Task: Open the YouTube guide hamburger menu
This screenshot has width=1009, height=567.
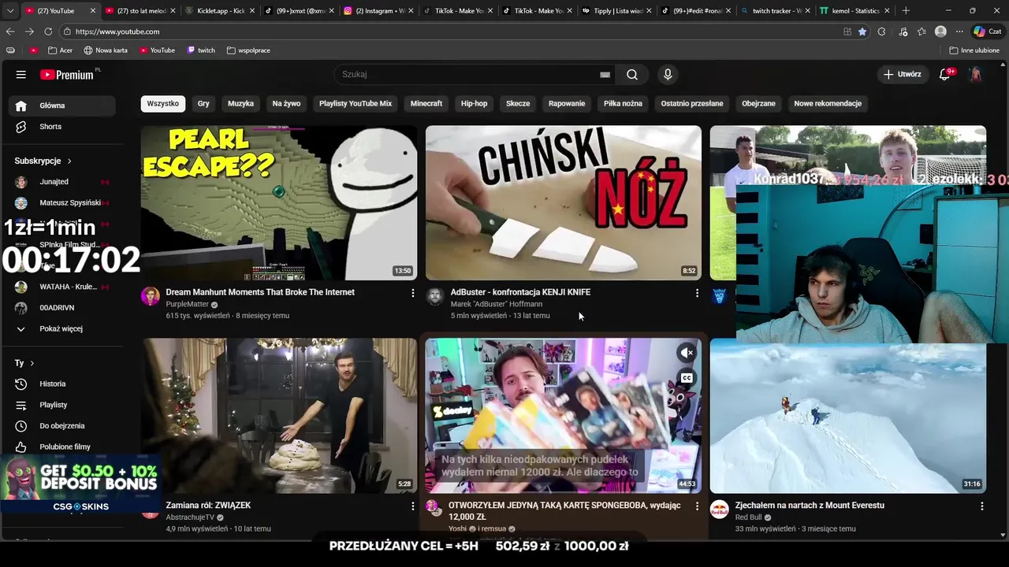Action: 21,75
